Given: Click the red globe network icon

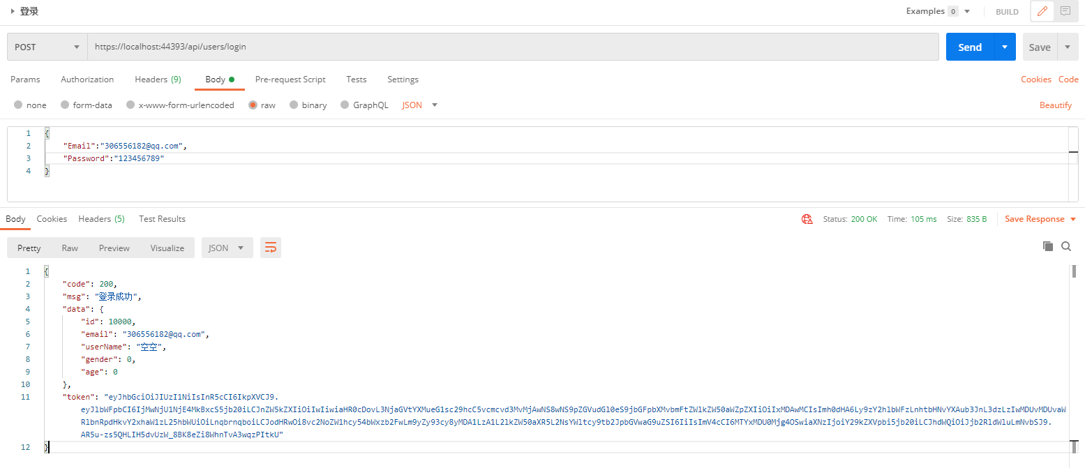Looking at the screenshot, I should coord(807,219).
